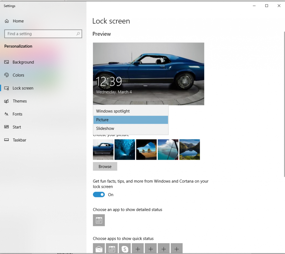Select the Mail quick status icon
This screenshot has width=285, height=254.
(x=99, y=248)
